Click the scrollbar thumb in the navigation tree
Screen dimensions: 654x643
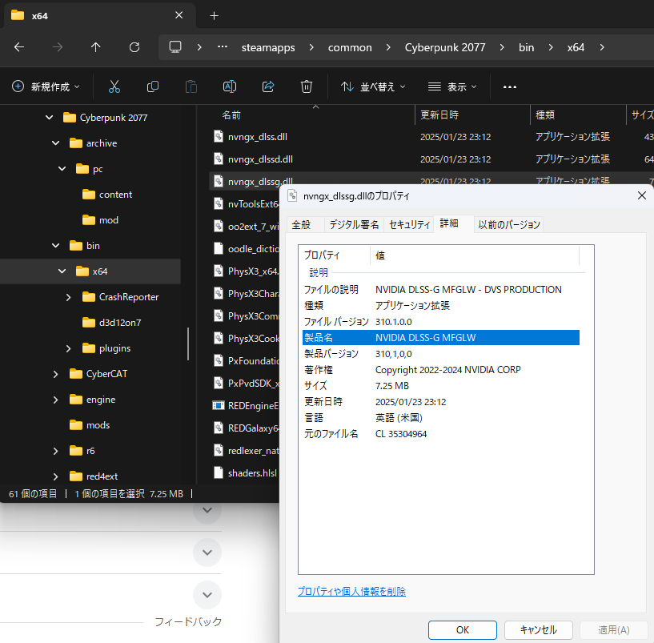point(188,344)
